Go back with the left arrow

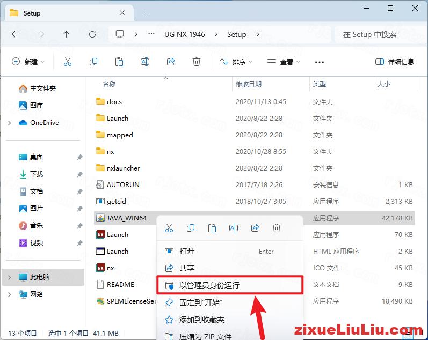click(x=15, y=34)
